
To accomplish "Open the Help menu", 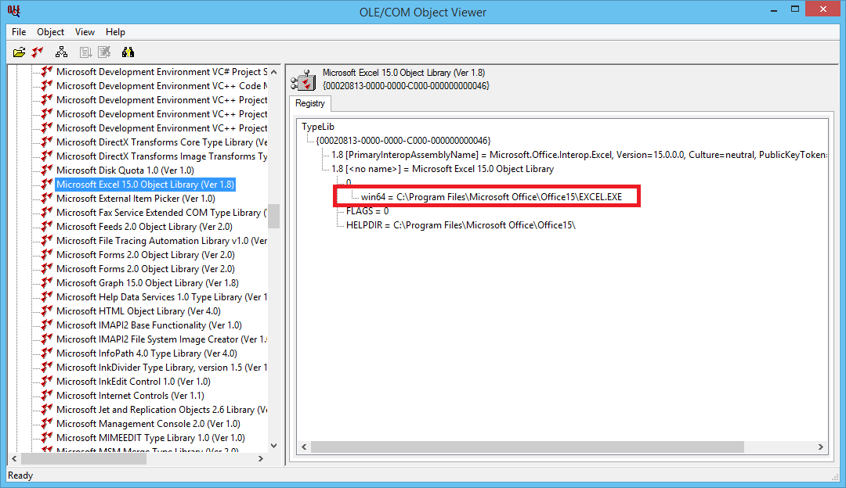I will [x=115, y=32].
